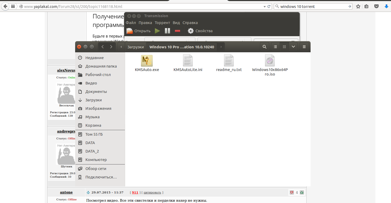Open torrent Свойства in Transmission
The height and width of the screenshot is (203, 391).
(x=200, y=31)
